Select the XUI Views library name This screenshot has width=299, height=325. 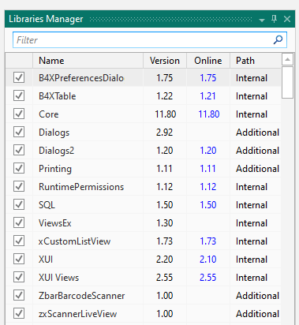tap(59, 278)
